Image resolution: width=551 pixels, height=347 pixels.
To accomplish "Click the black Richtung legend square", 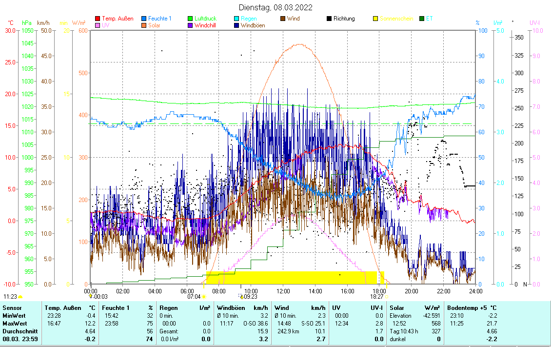I will pos(329,19).
